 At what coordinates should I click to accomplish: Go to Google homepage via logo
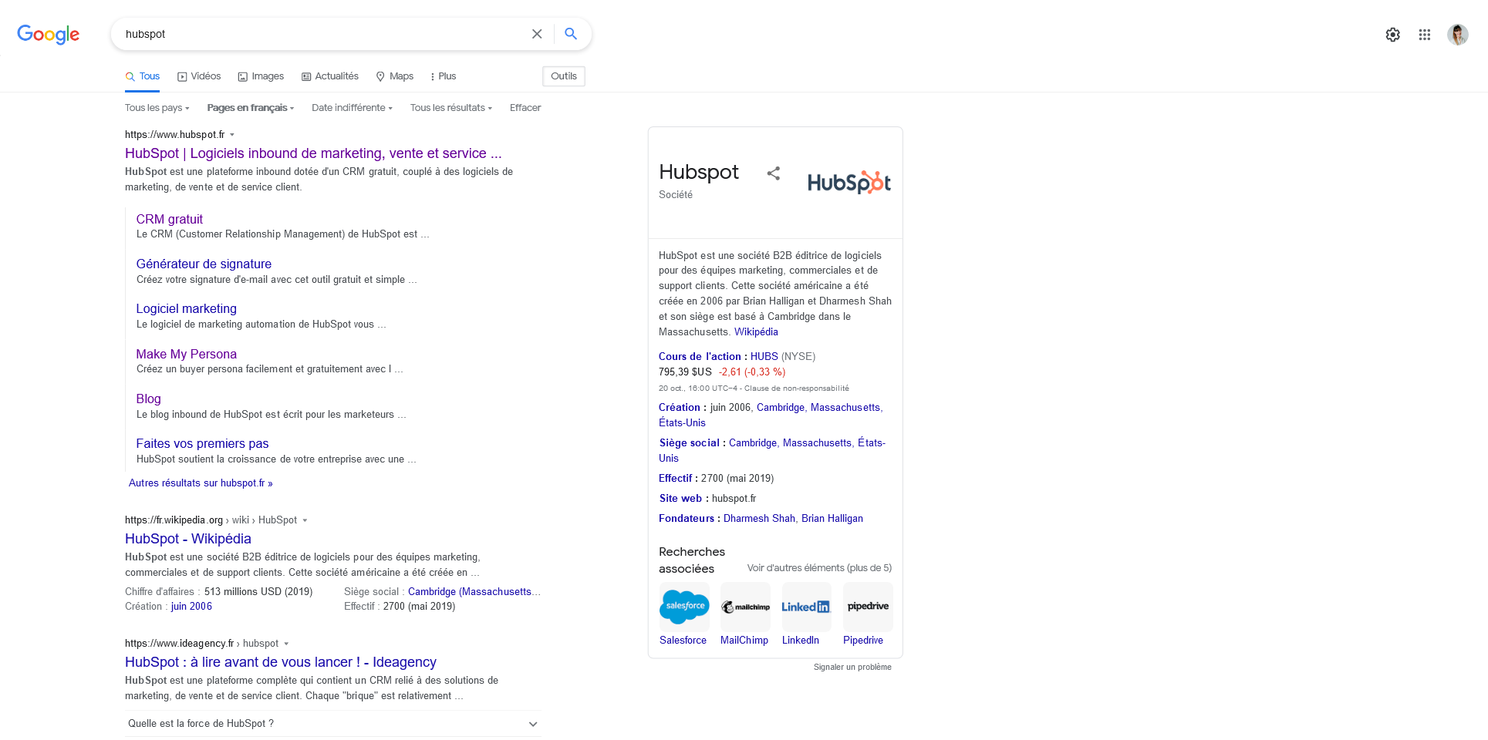49,34
